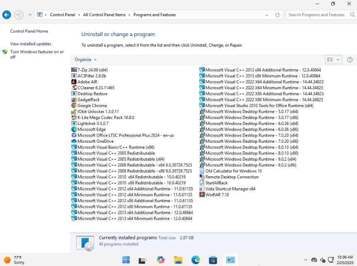Image resolution: width=357 pixels, height=266 pixels.
Task: Click the Control Panel breadcrumb
Action: [62, 15]
